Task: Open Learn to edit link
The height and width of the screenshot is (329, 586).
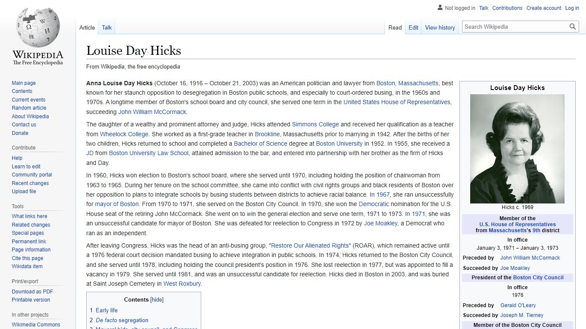Action: coord(26,167)
